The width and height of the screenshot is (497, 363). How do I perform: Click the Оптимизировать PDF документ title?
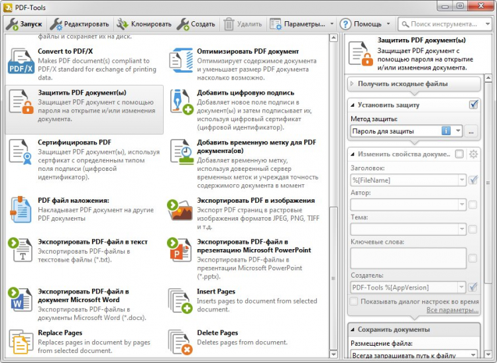248,51
